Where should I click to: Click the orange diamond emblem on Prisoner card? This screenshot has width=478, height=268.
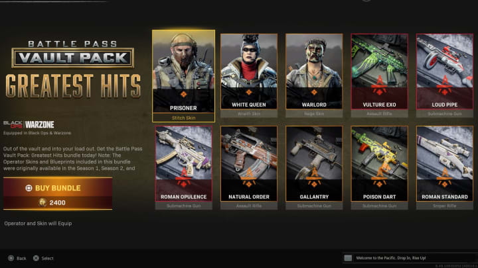183,94
